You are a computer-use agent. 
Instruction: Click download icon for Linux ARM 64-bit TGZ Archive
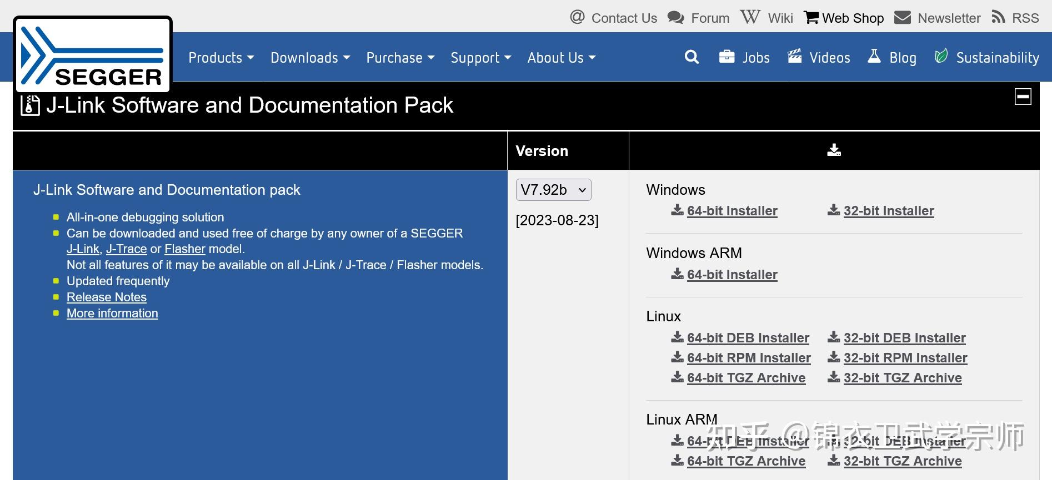677,461
